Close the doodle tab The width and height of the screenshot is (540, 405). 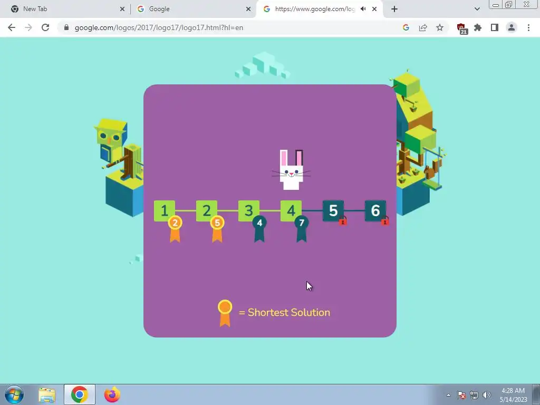pos(374,9)
